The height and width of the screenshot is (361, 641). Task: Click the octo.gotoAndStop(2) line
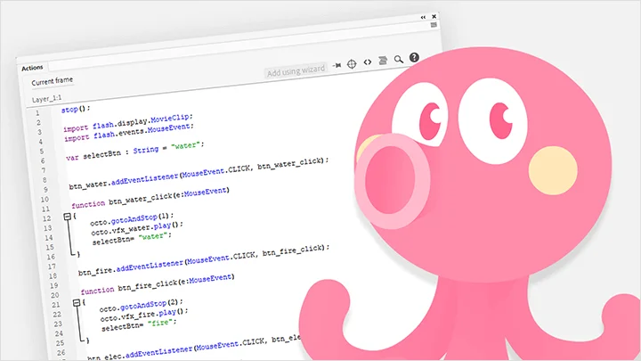[x=141, y=306]
